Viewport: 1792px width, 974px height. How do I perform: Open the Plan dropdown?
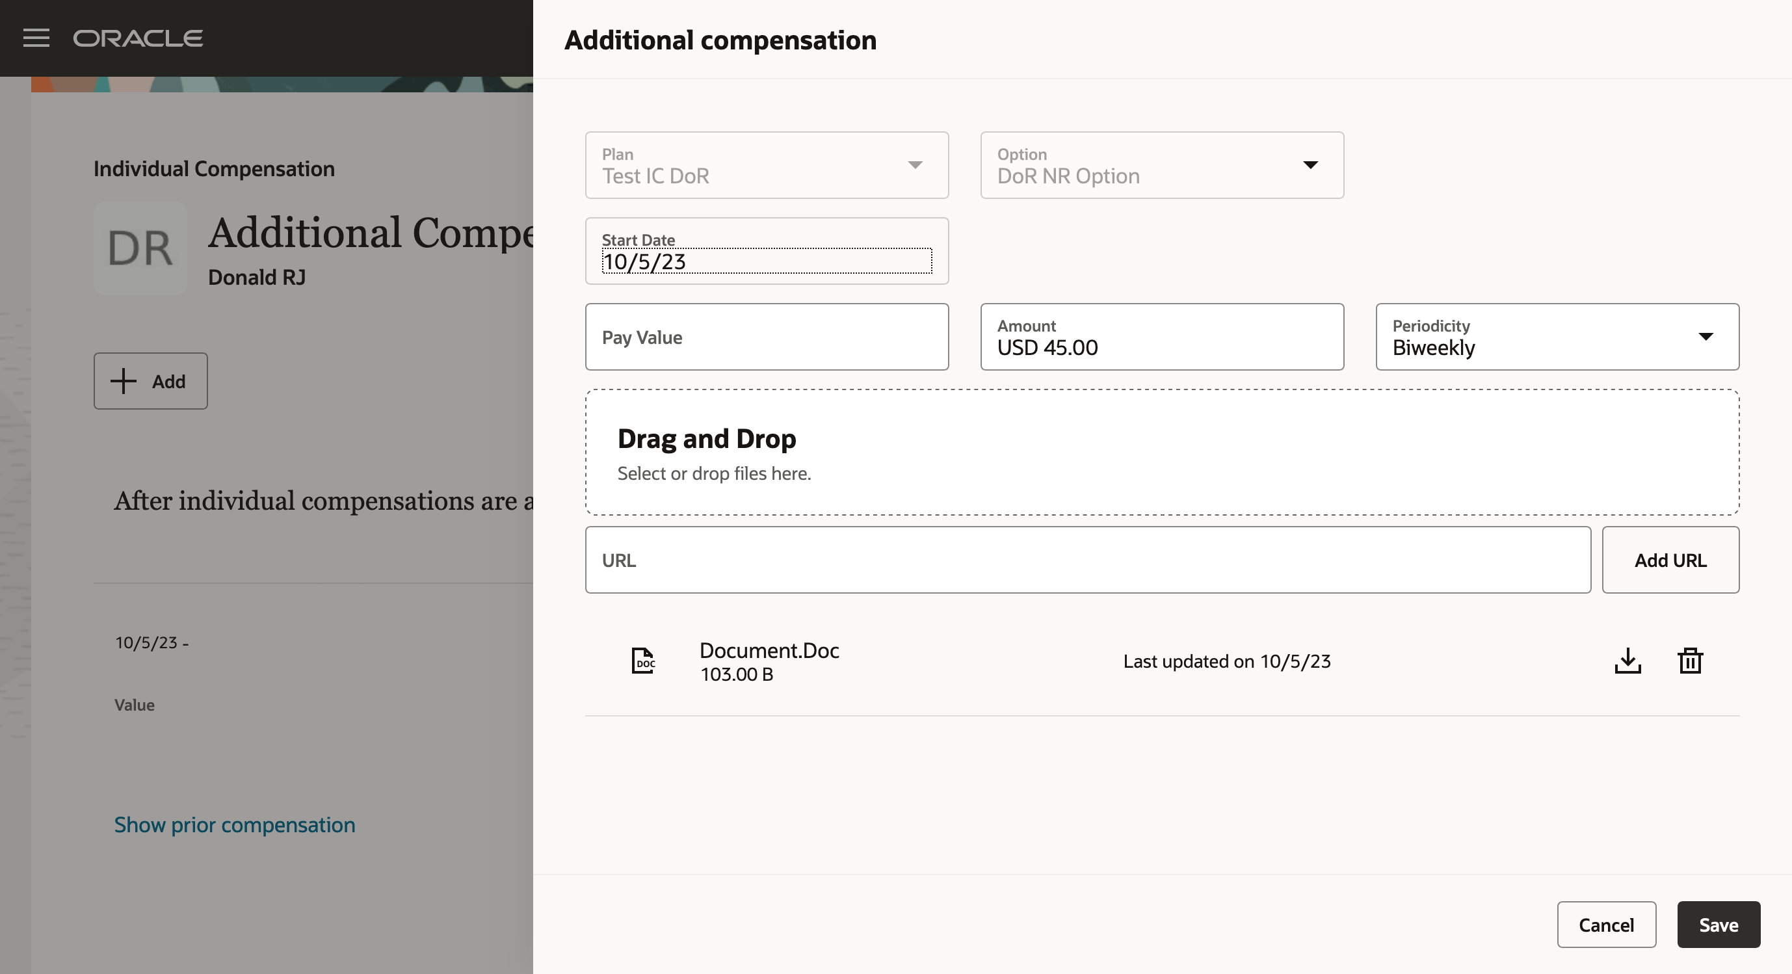pyautogui.click(x=916, y=165)
